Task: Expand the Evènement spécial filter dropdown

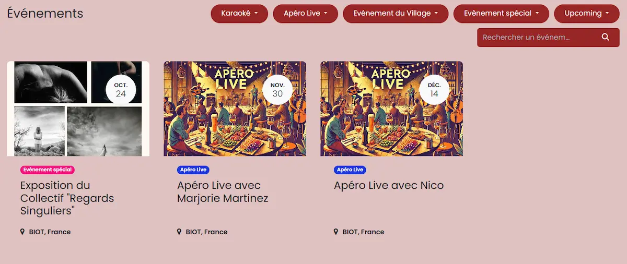Action: [501, 14]
